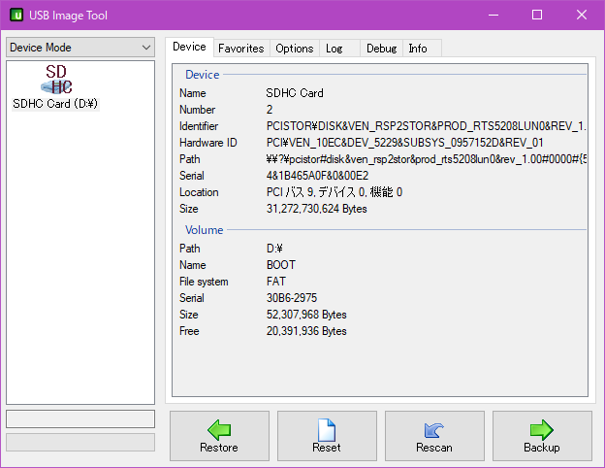Click the device Size 31,272,730,624 Bytes
The image size is (605, 468).
point(316,209)
